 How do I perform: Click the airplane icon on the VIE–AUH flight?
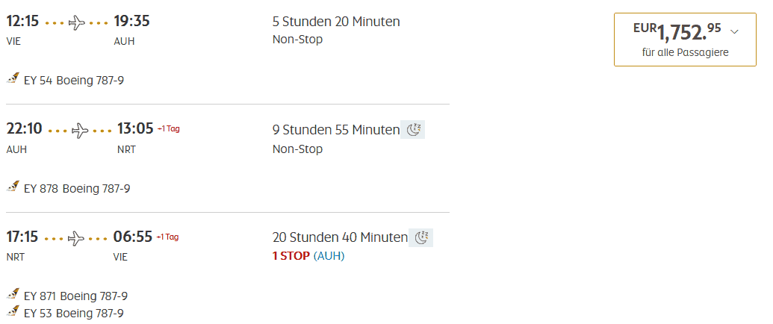[x=77, y=22]
